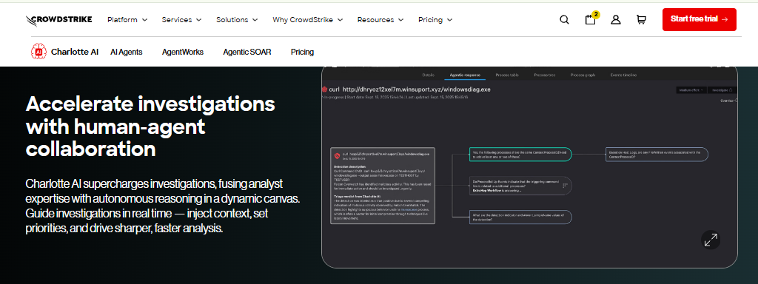Open the AI Agents sub-navigation item

126,52
